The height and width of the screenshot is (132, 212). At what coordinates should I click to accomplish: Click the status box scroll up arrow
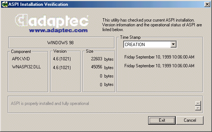(198, 103)
